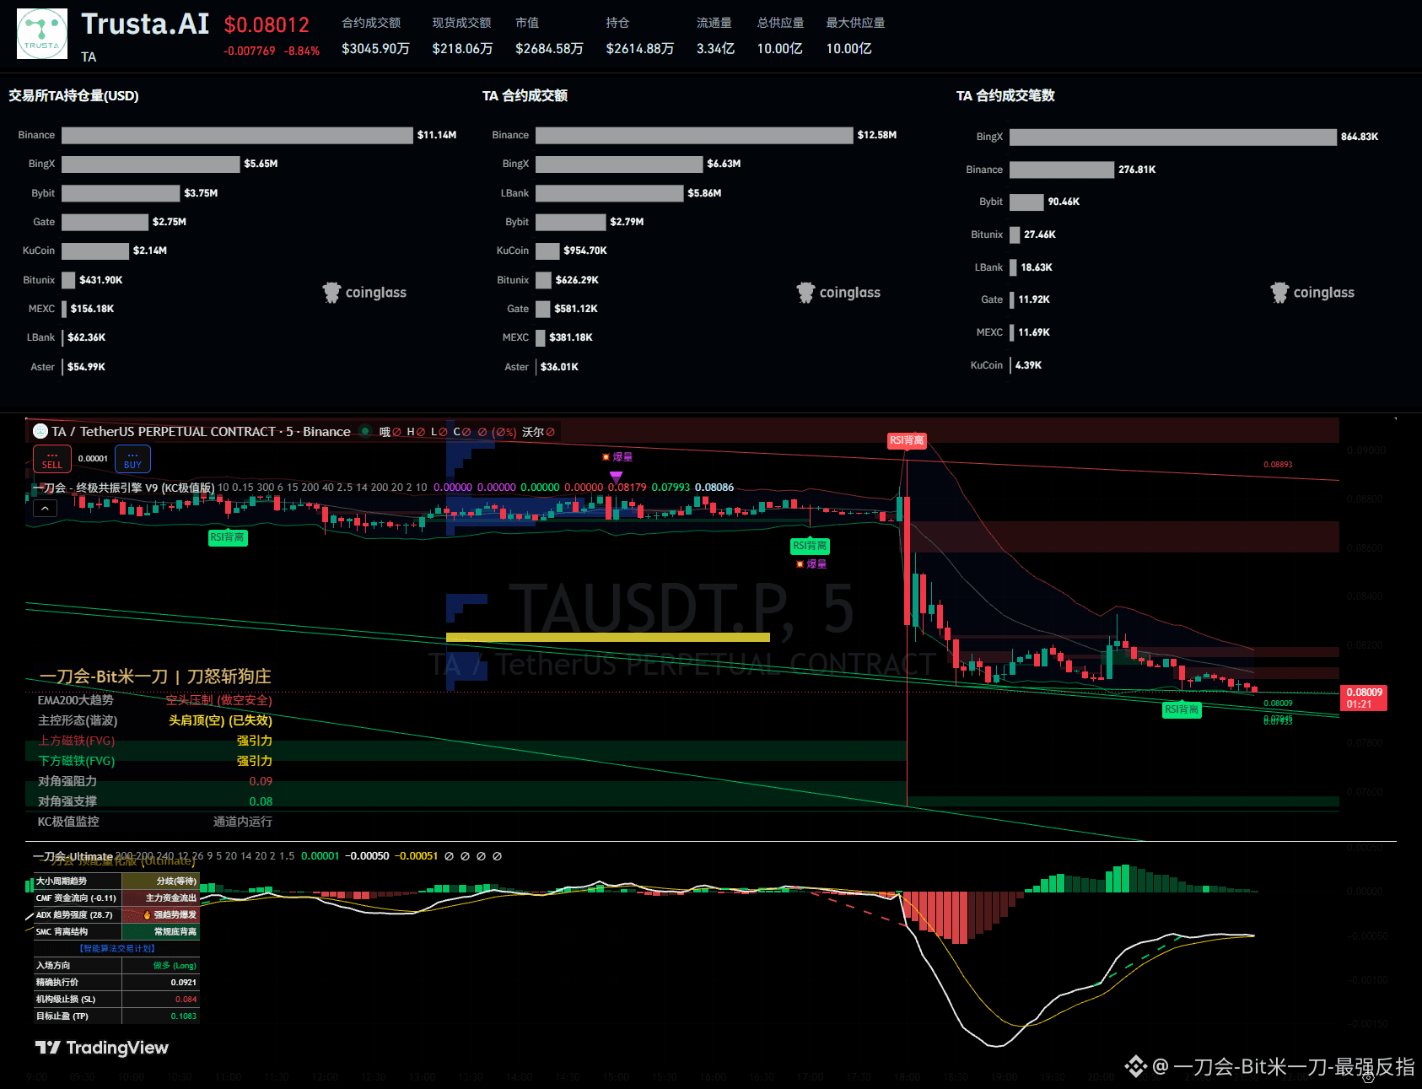
Task: Click the red 0.08009 current price tag
Action: tap(1363, 698)
